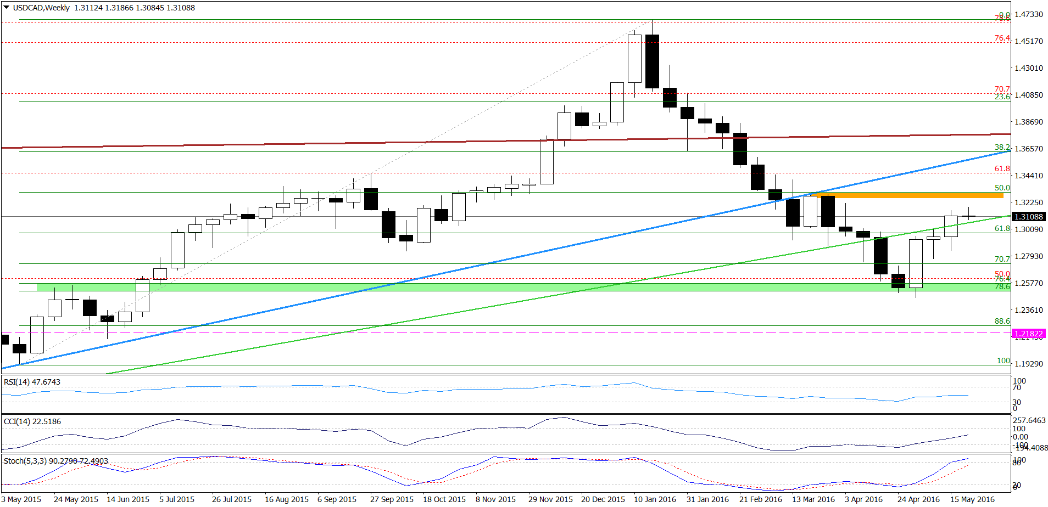Click the 20 Dec 2015 date label
1048x507 pixels.
603,499
